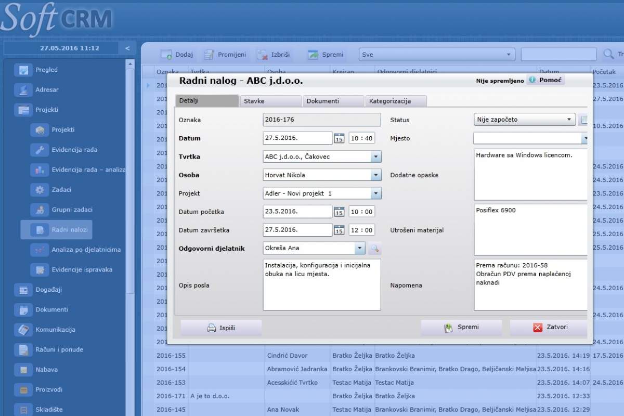This screenshot has height=416, width=624.
Task: Collapse the sidebar with the arrow button
Action: [127, 48]
